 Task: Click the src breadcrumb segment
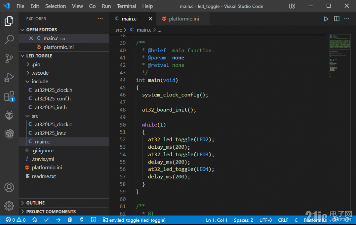[118, 30]
